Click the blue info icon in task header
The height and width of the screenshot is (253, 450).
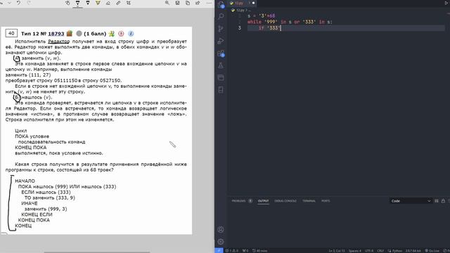(x=131, y=34)
